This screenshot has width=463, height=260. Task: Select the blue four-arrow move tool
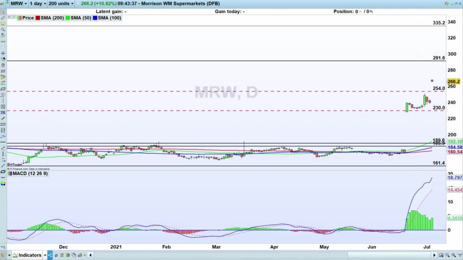3,53
